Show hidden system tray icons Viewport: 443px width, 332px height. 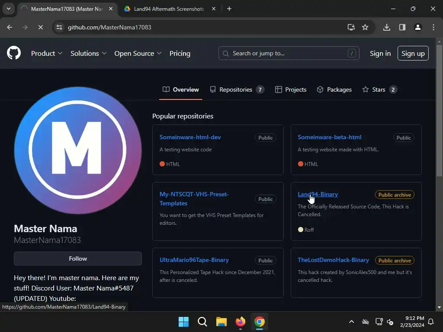(351, 322)
